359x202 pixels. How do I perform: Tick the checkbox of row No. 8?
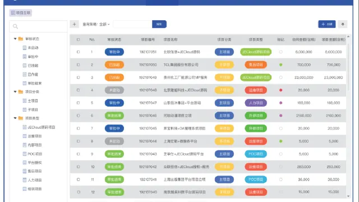[79, 141]
